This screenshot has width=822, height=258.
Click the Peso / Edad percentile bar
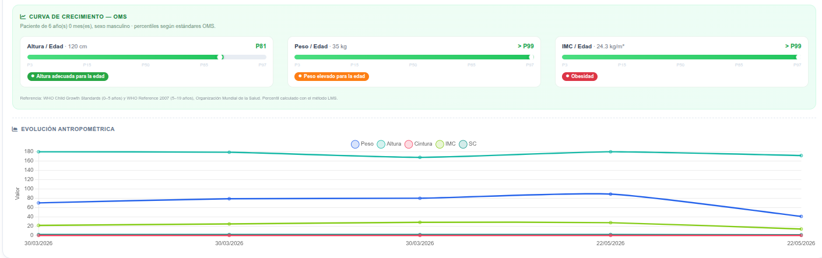414,57
